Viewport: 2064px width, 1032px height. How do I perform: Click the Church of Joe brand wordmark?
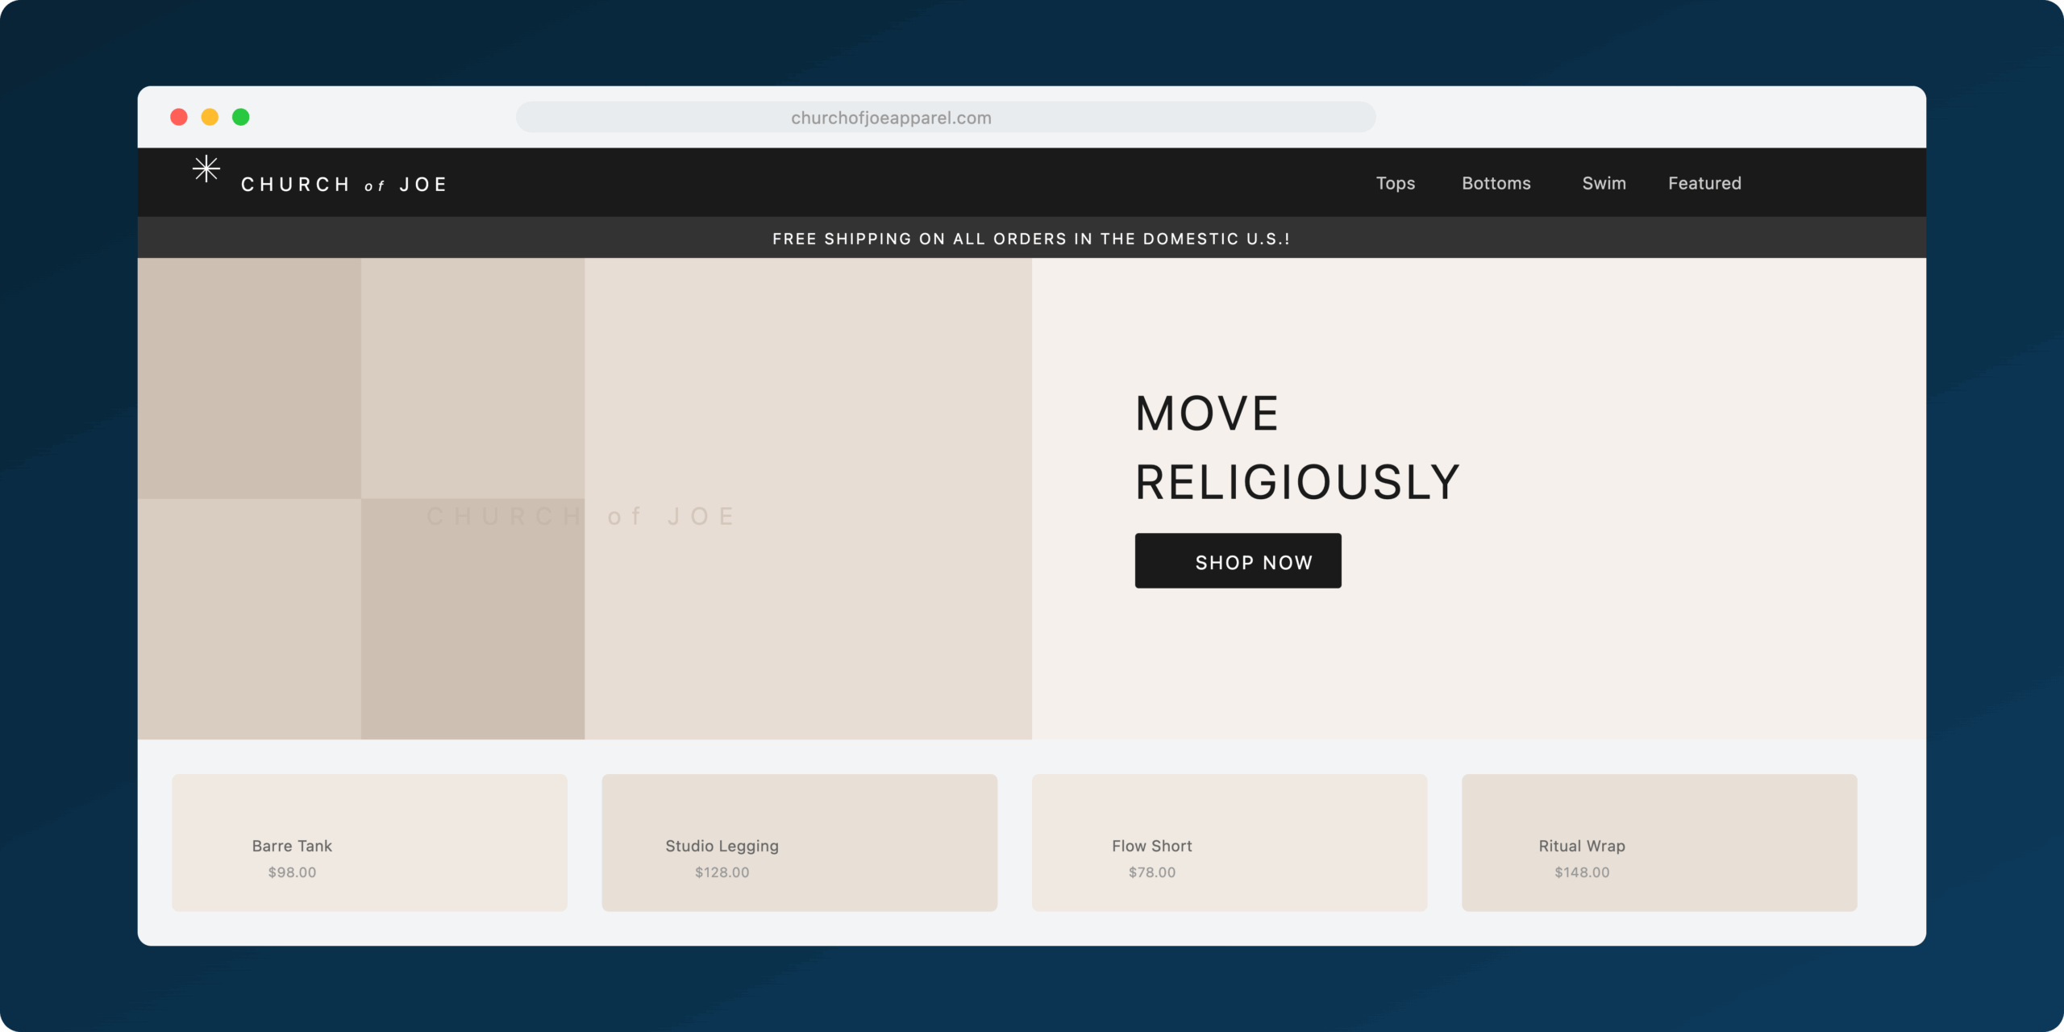[x=344, y=185]
